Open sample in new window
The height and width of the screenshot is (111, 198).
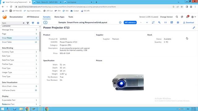pos(172,23)
